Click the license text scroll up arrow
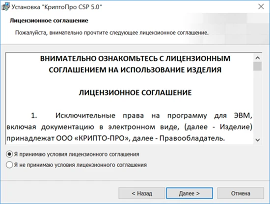The width and height of the screenshot is (270, 204). (258, 58)
